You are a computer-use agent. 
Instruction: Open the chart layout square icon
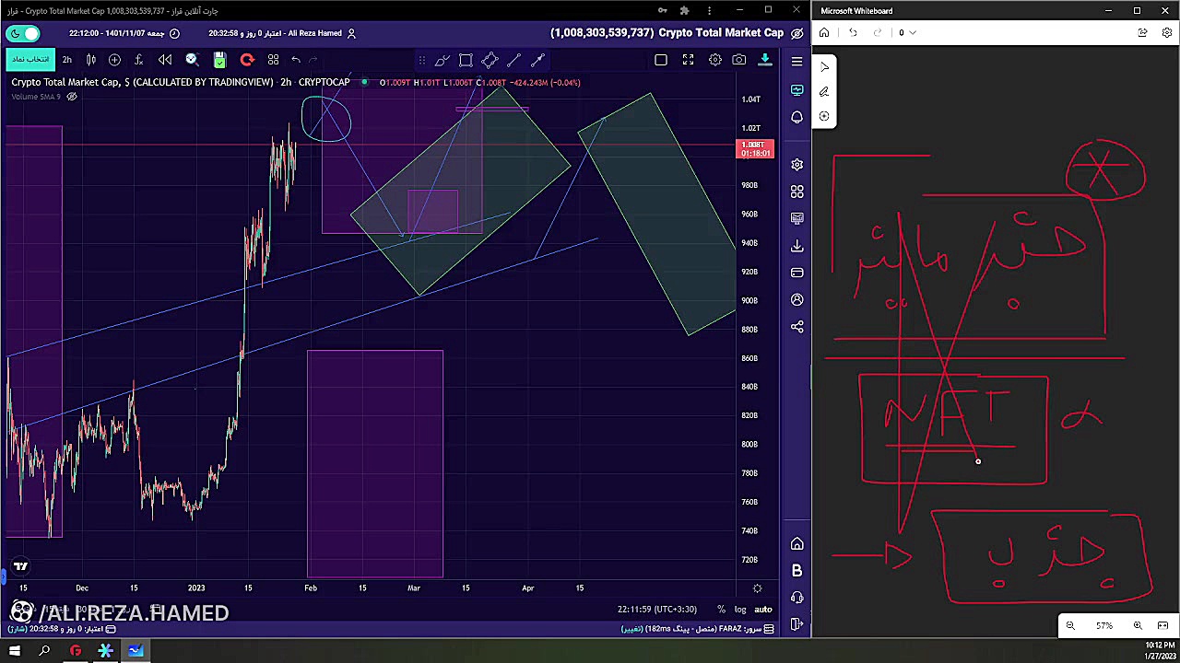[x=660, y=60]
